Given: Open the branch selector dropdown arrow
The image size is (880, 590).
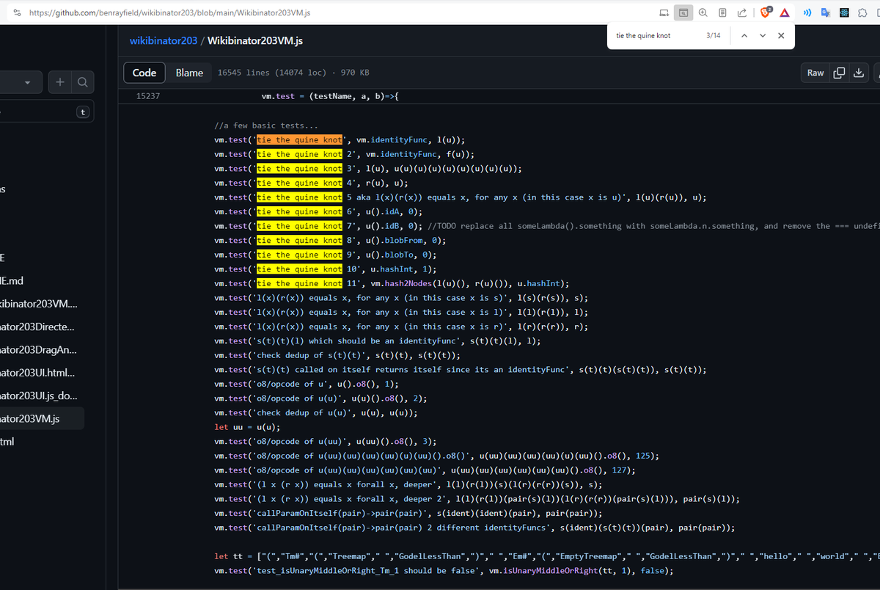Looking at the screenshot, I should tap(27, 82).
